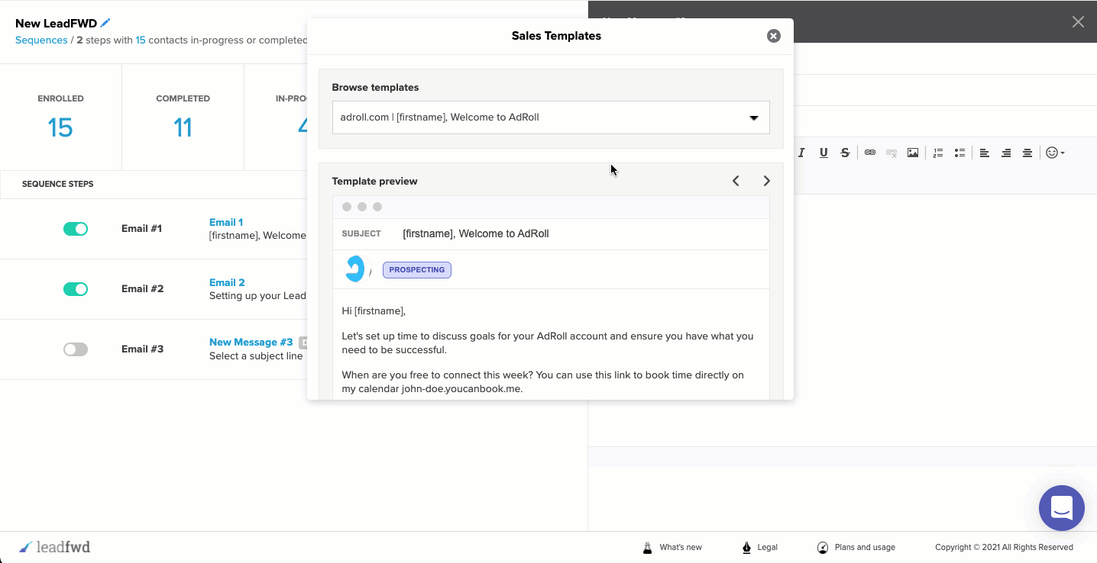Enable the Email #3 step toggle
The height and width of the screenshot is (563, 1097).
coord(76,349)
